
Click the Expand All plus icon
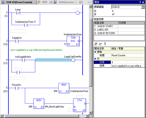(96, 44)
